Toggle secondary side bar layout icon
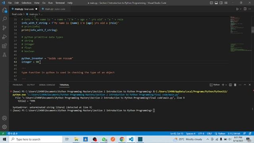This screenshot has height=143, width=254. [221, 3]
